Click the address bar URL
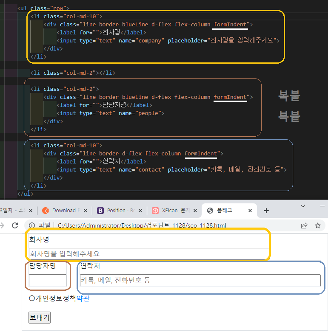The height and width of the screenshot is (332, 328). coord(142,225)
